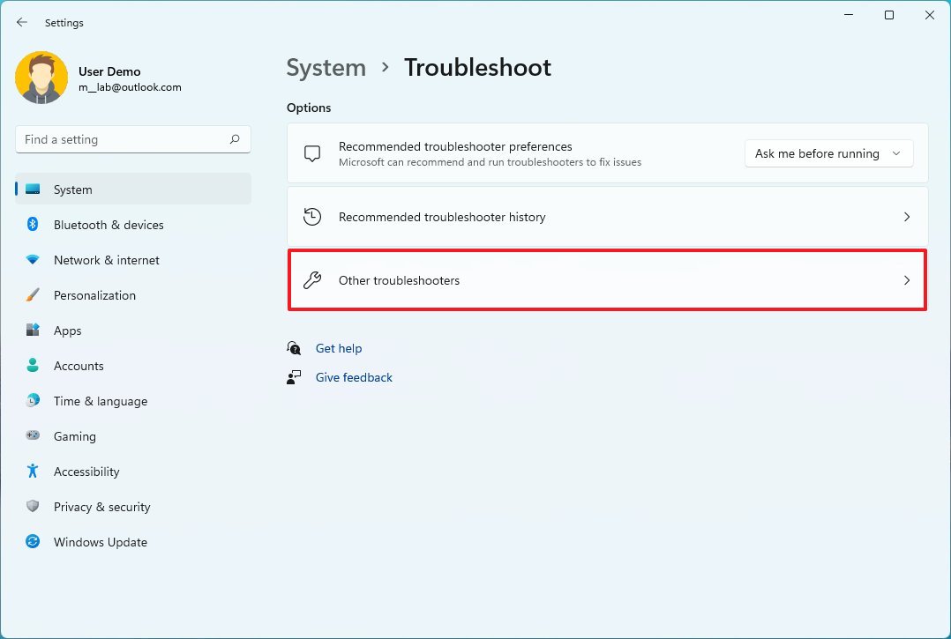951x639 pixels.
Task: Click the search magnifier icon
Action: click(x=235, y=139)
